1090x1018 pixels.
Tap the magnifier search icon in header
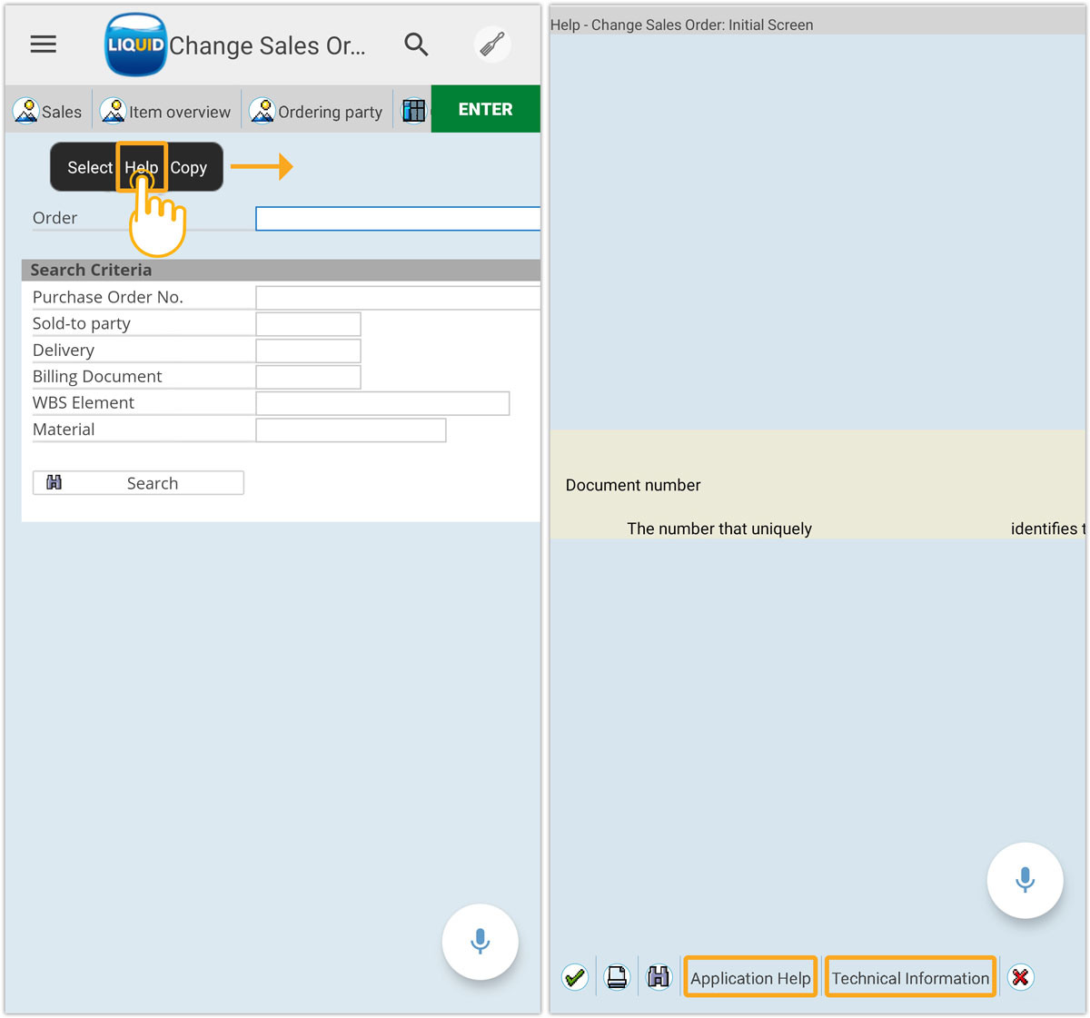click(416, 44)
